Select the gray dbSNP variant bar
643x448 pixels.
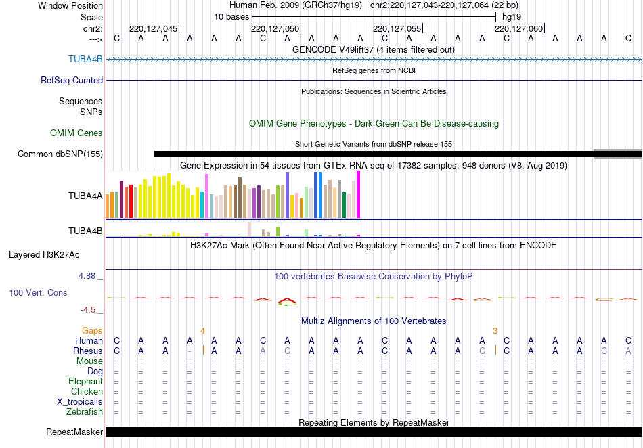618,154
